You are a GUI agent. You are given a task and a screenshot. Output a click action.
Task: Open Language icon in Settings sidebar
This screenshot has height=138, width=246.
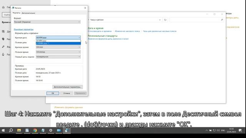click(x=3, y=47)
